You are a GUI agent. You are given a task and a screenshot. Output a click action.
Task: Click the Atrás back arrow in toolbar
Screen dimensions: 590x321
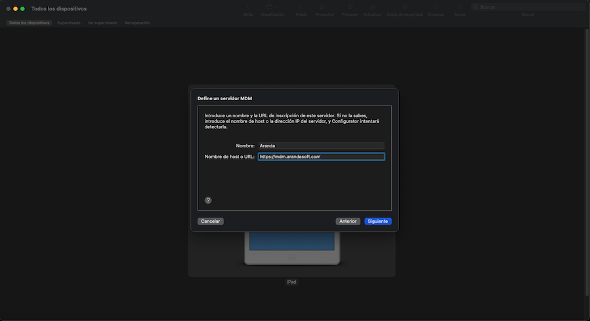coord(248,7)
